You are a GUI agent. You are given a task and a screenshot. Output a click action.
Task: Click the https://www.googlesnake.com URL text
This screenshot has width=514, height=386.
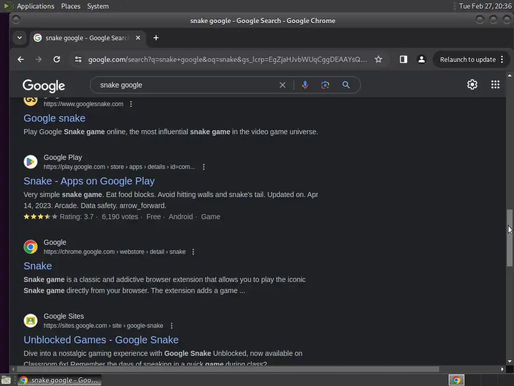[x=83, y=104]
